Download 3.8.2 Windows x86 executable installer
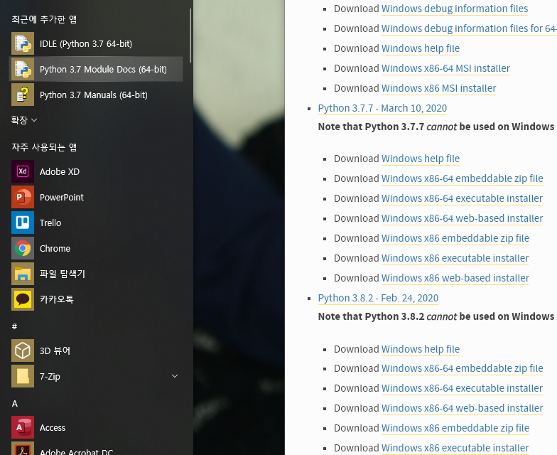The height and width of the screenshot is (455, 557). tap(455, 448)
